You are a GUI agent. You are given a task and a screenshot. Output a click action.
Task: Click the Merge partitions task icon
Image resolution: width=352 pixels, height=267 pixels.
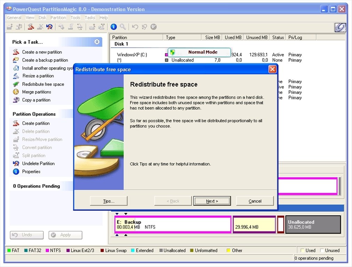tap(16, 92)
